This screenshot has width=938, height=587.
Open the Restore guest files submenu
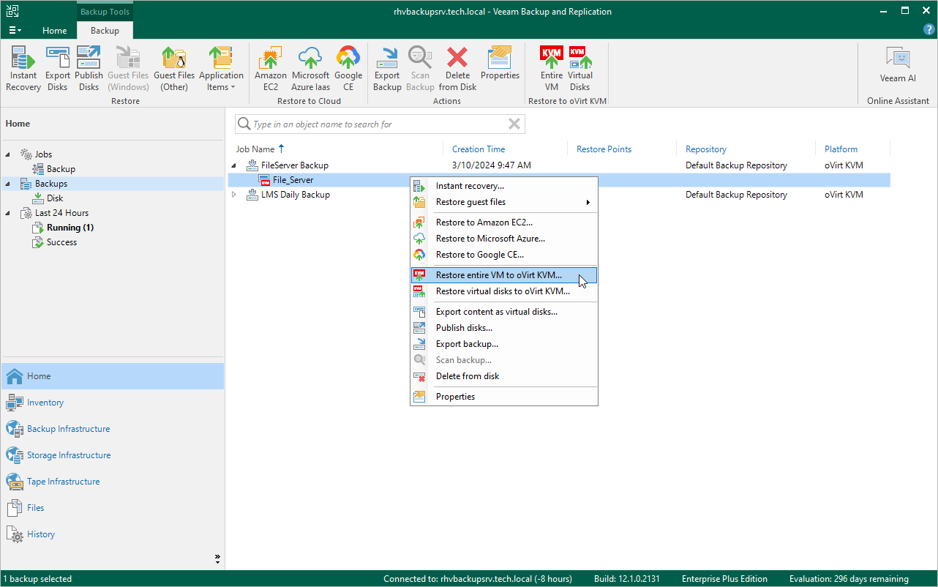point(504,202)
